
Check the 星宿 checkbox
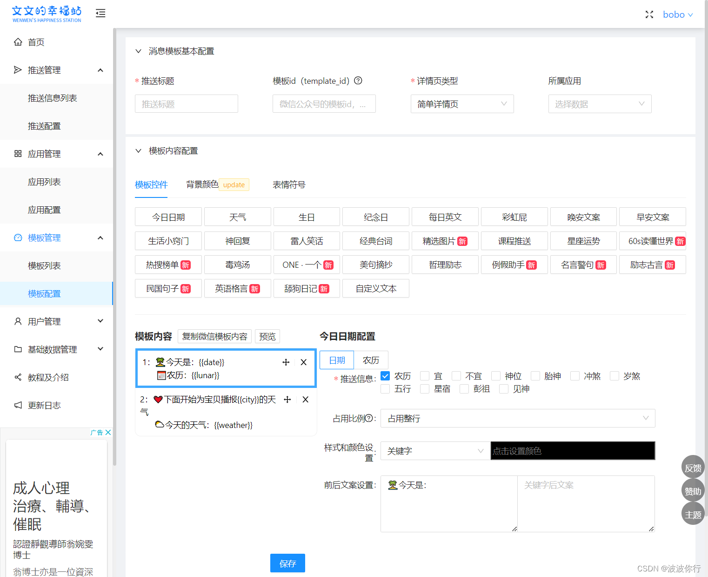425,389
